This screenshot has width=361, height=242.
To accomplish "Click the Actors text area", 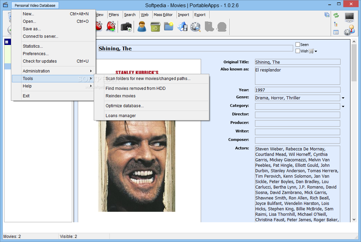I will [x=298, y=184].
